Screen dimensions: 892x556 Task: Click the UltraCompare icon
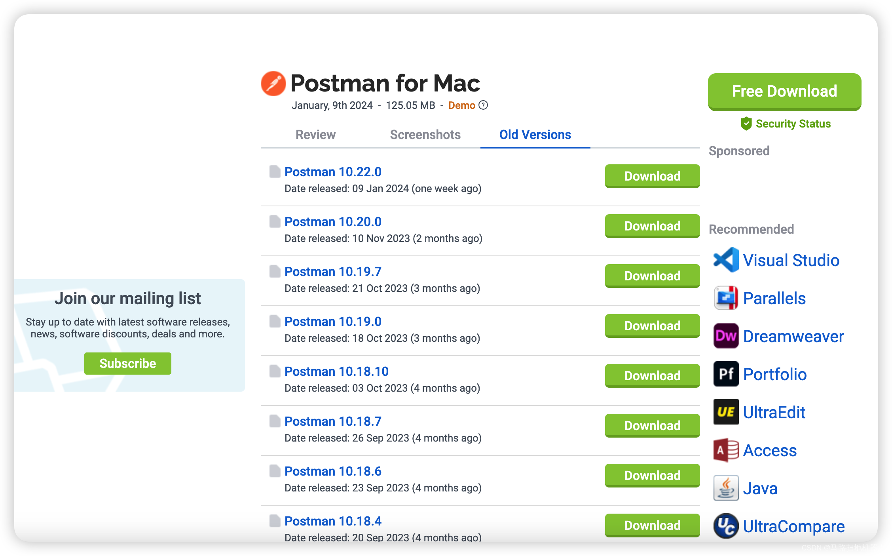pyautogui.click(x=726, y=526)
